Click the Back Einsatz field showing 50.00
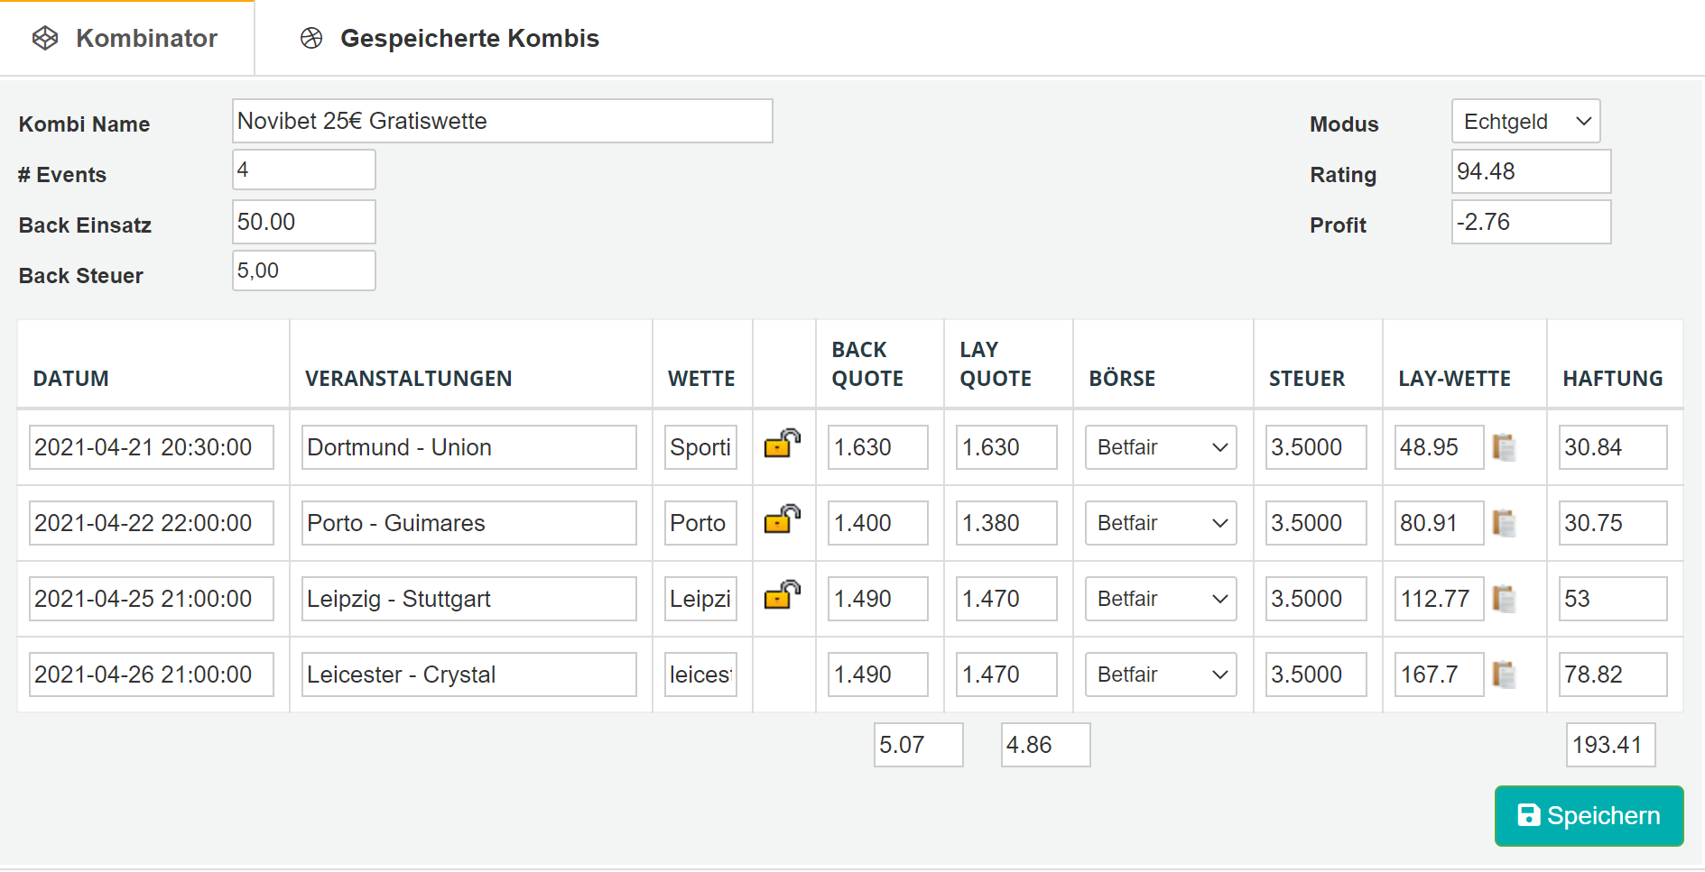 click(x=303, y=222)
